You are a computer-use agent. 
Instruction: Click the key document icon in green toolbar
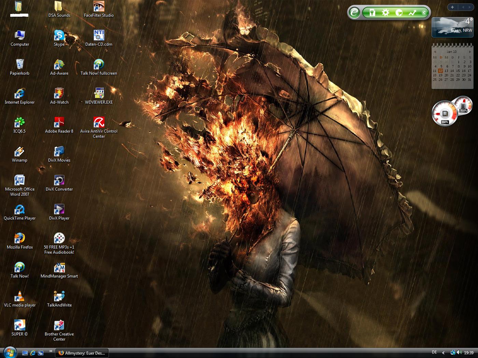pyautogui.click(x=372, y=13)
